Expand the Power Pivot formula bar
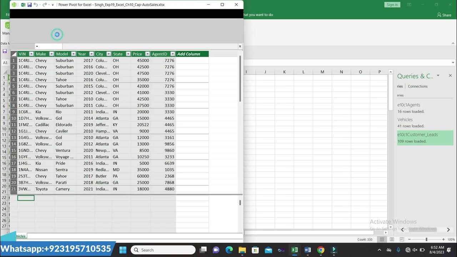Screen dimensions: 457x257 click(x=240, y=46)
